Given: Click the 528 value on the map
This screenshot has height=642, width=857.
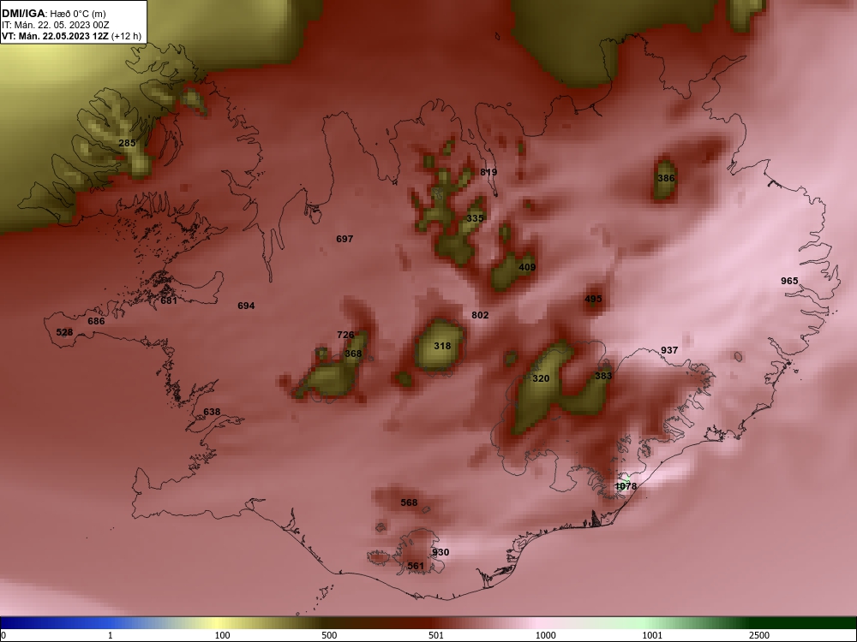Looking at the screenshot, I should tap(64, 332).
